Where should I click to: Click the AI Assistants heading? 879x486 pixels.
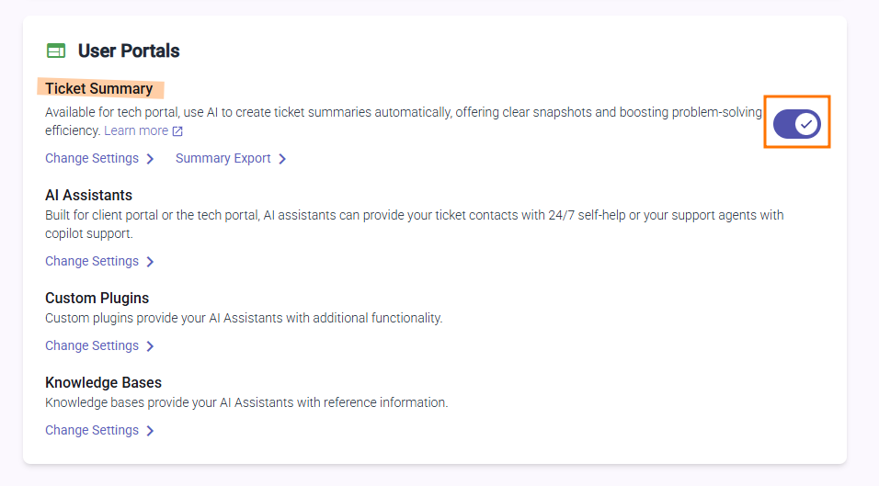pos(88,195)
